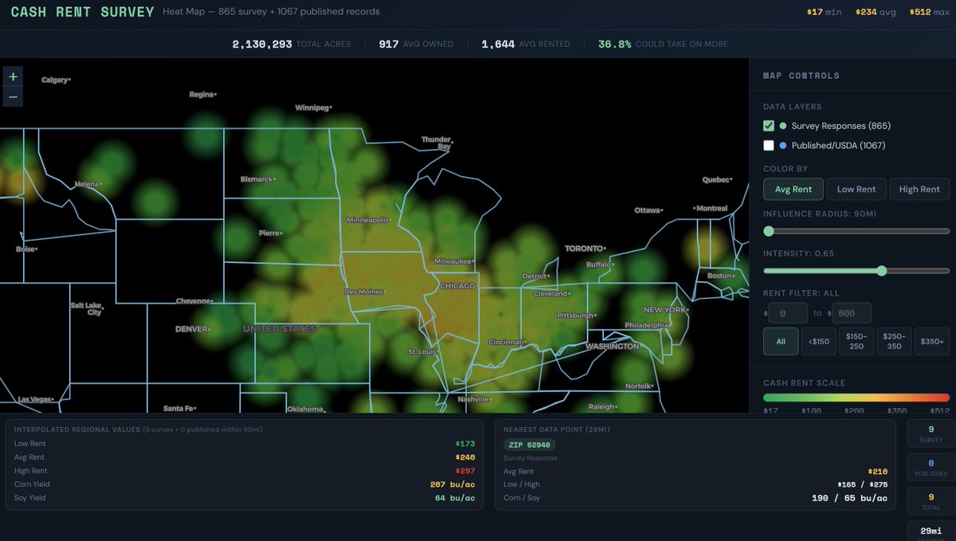Click the 9 Survey count card
956x541 pixels.
931,433
